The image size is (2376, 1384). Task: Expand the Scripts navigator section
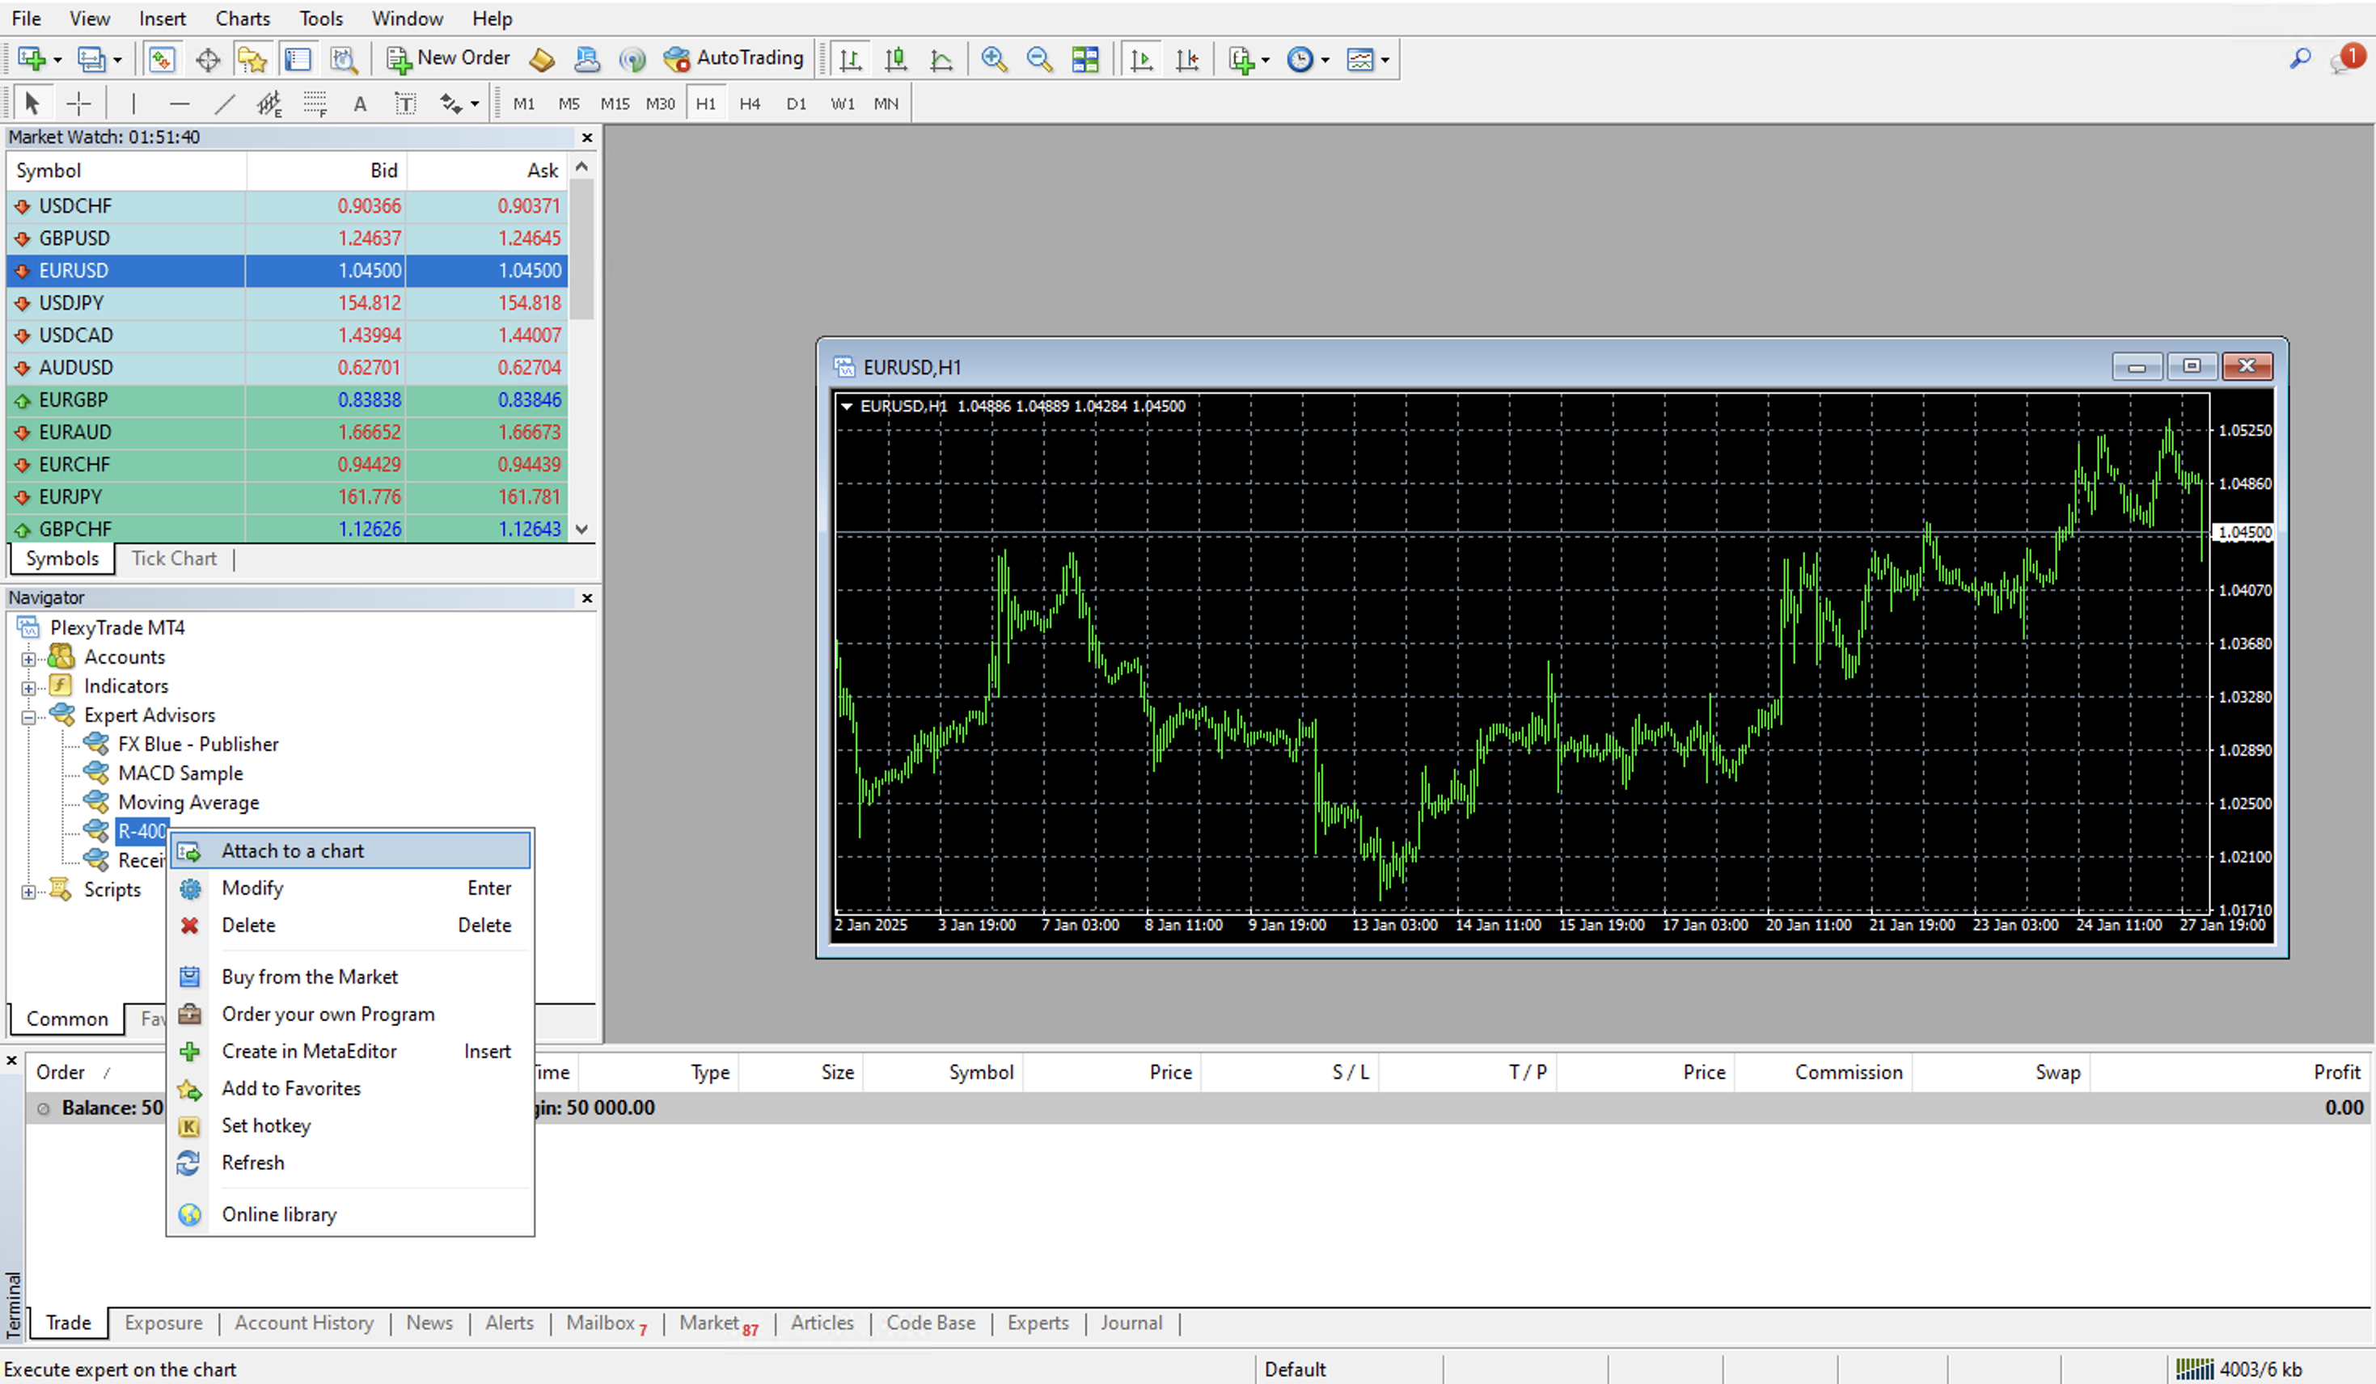[x=27, y=890]
